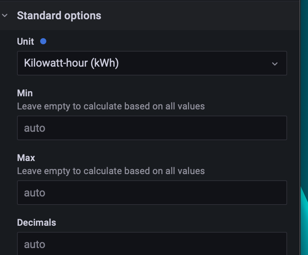Image resolution: width=308 pixels, height=255 pixels.
Task: Focus the Min value input field
Action: [x=152, y=128]
